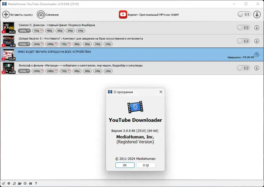Click the Версия 3.9.9.96 (2510) (64-bit) text
Screen dimensions: 264x187
coord(135,131)
